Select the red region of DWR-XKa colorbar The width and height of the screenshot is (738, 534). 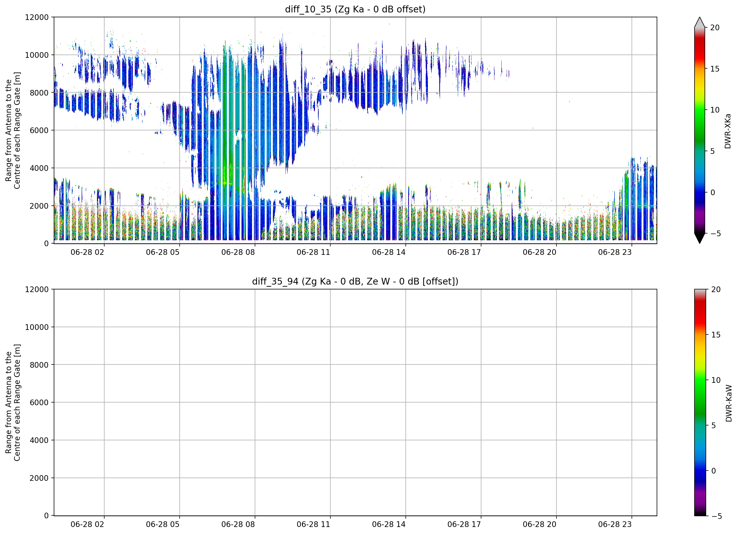pos(700,49)
